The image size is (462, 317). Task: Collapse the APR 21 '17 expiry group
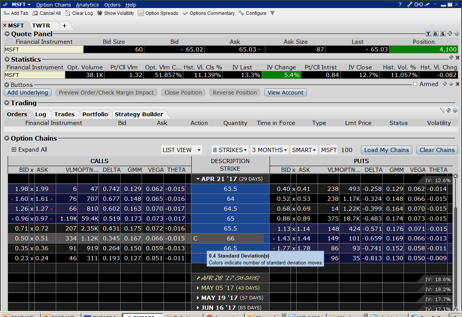(198, 179)
